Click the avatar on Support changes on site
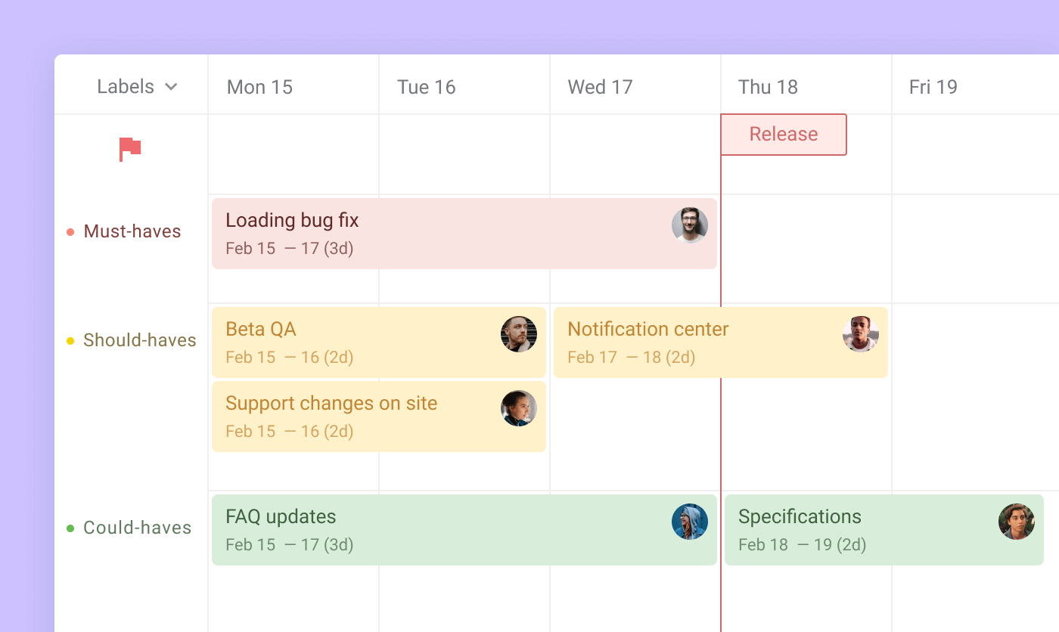 (x=519, y=408)
